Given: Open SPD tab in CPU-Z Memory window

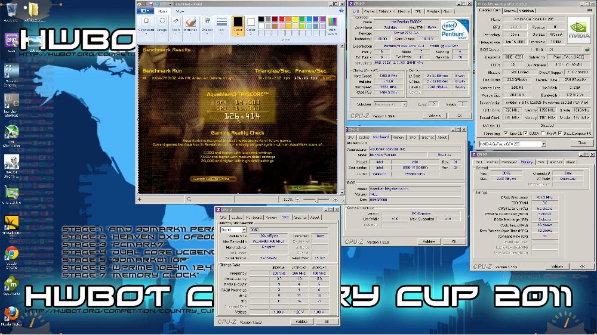Looking at the screenshot, I should click(541, 162).
